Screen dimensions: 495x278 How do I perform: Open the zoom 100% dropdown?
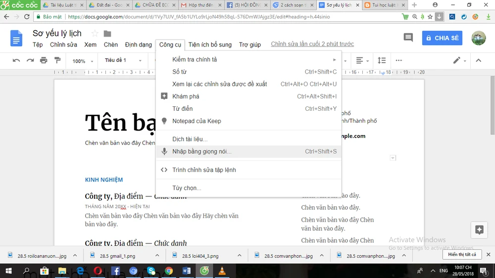point(83,61)
